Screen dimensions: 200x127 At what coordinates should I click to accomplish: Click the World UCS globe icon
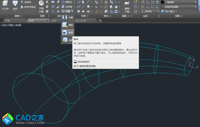[158, 2]
